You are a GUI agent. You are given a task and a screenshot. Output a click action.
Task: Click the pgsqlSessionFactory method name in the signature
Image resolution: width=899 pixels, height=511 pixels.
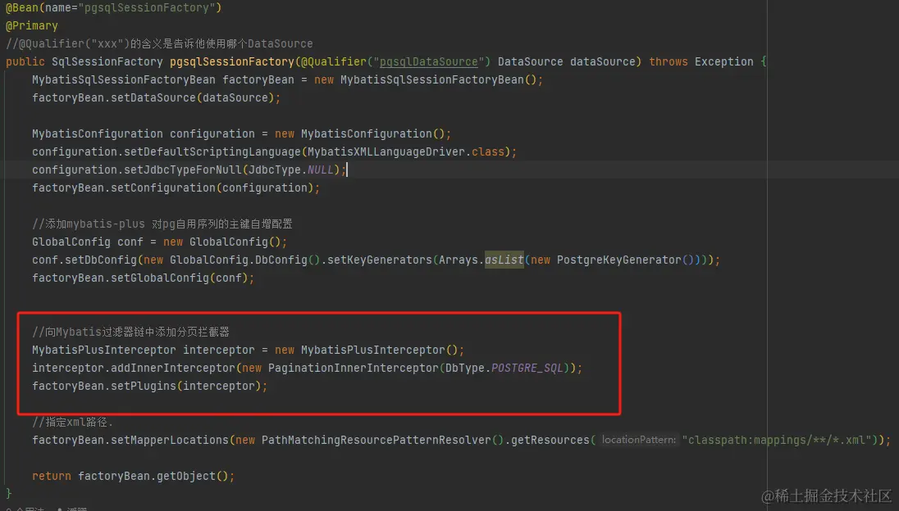pyautogui.click(x=231, y=61)
